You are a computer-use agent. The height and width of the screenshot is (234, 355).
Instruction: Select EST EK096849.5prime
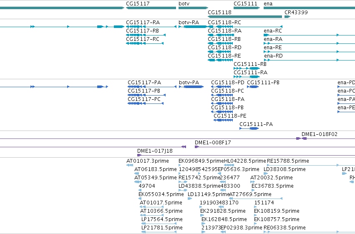(x=201, y=161)
